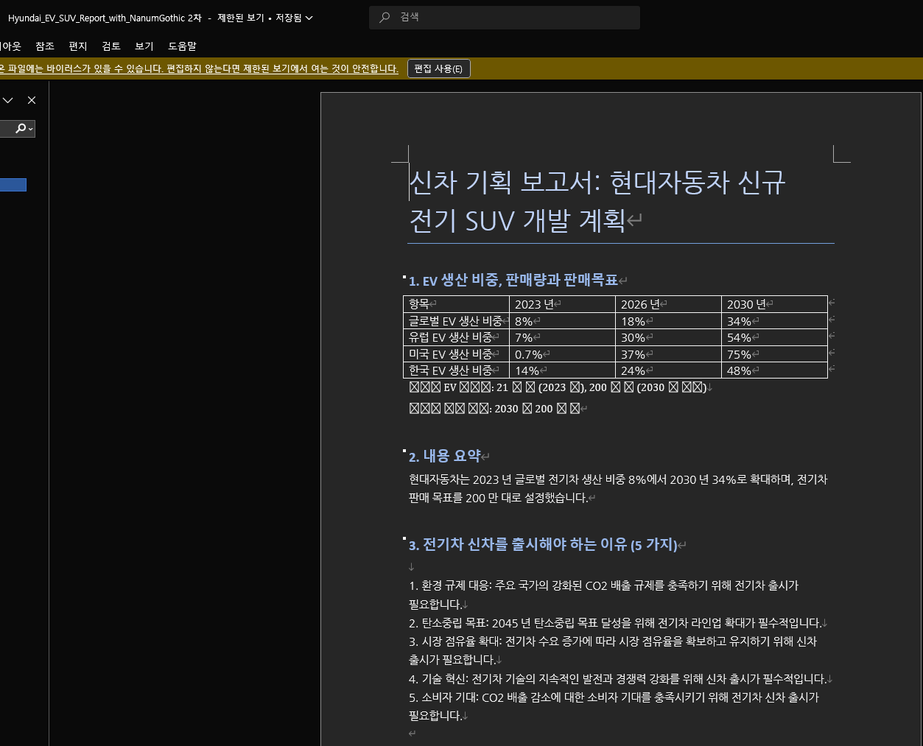
Task: Click the garbled line containing EV and 21
Action: click(x=558, y=387)
